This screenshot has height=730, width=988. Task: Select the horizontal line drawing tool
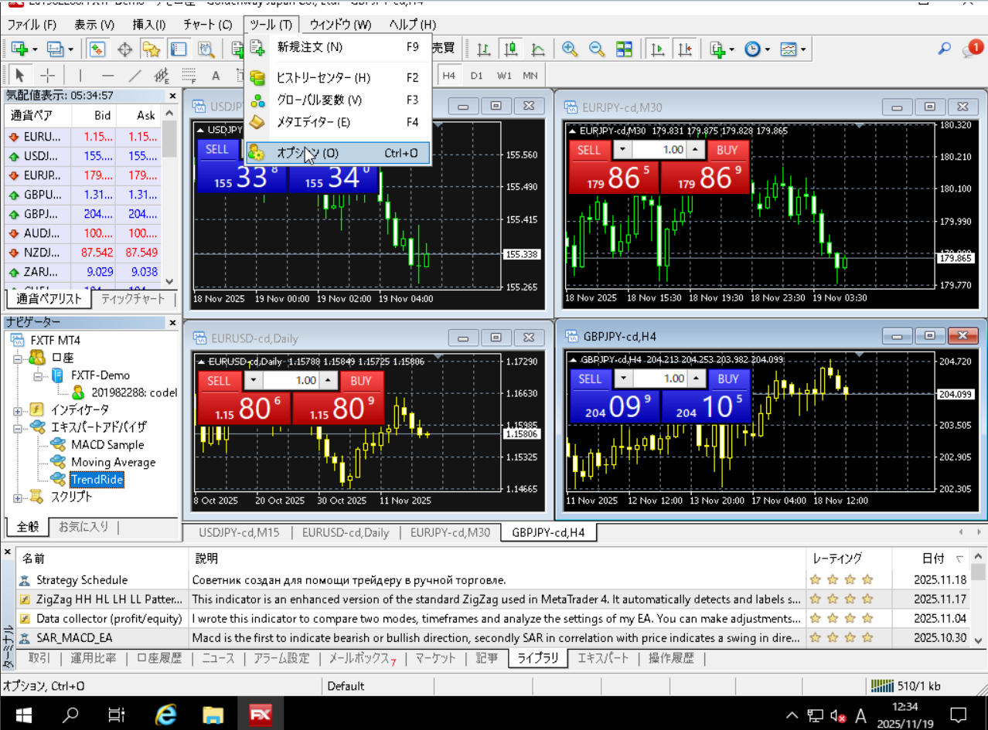[107, 75]
